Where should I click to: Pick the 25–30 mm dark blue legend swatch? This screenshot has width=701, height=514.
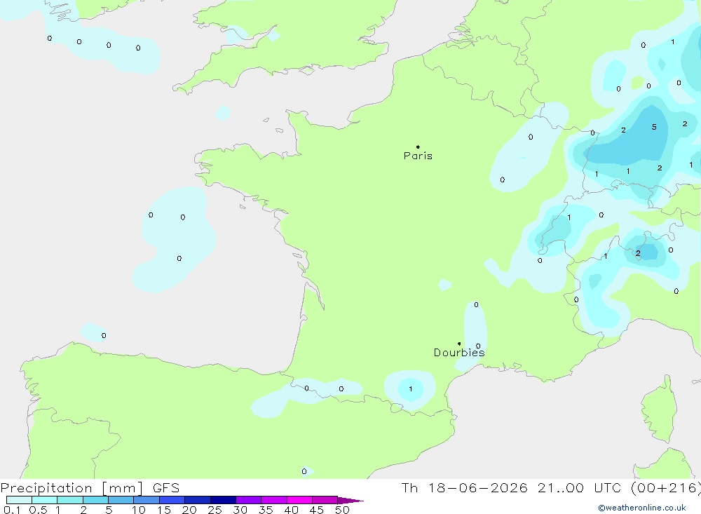(223, 500)
